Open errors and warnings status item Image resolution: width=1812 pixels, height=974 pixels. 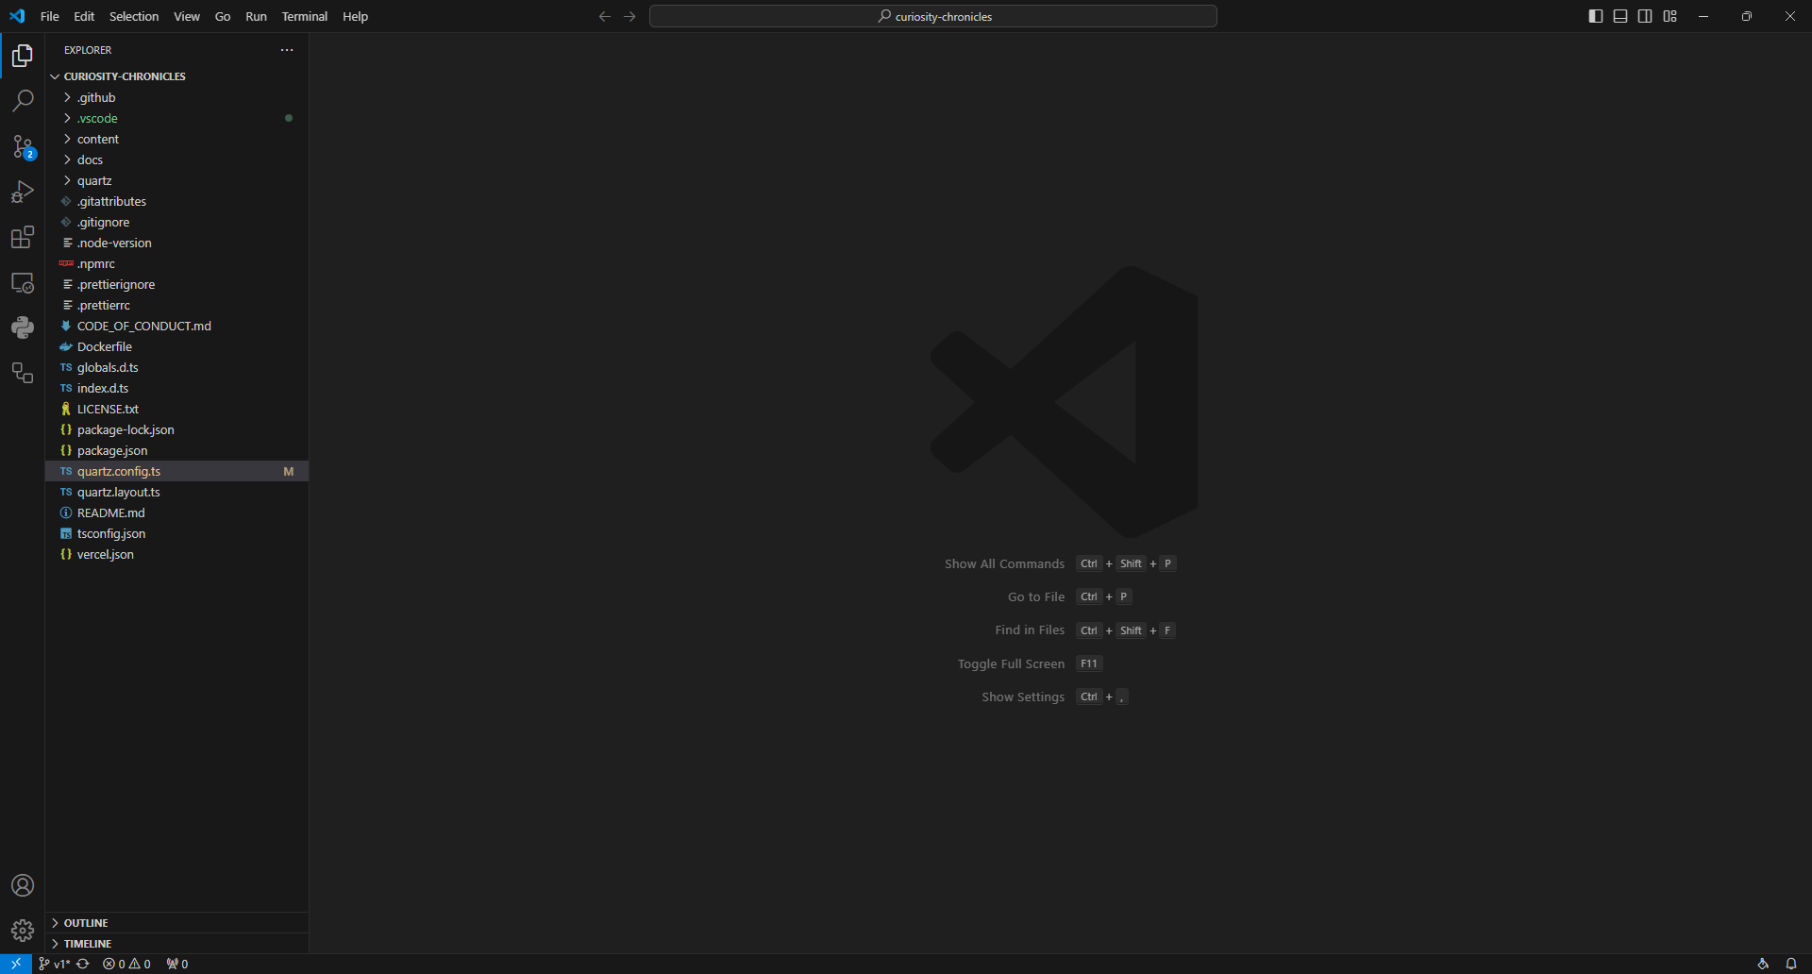pos(126,964)
